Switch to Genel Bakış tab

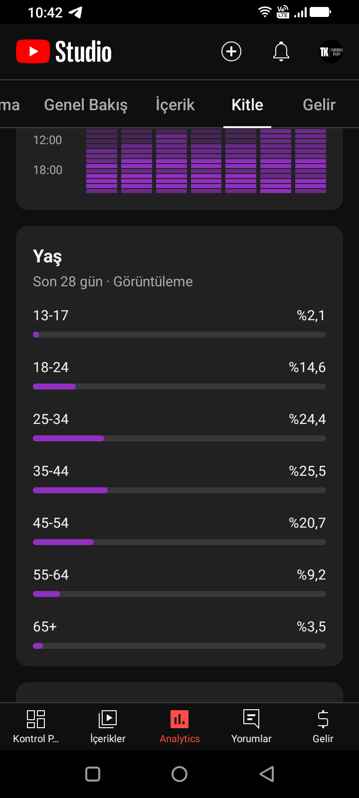click(86, 105)
